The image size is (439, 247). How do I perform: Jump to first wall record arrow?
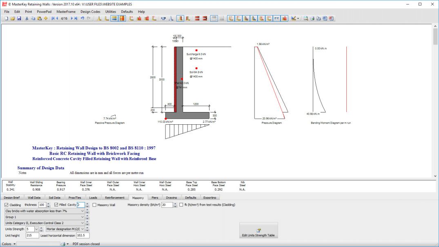[53, 18]
